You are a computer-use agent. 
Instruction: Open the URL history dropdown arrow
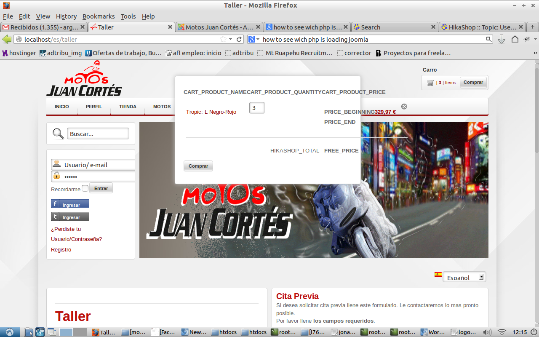pyautogui.click(x=230, y=39)
